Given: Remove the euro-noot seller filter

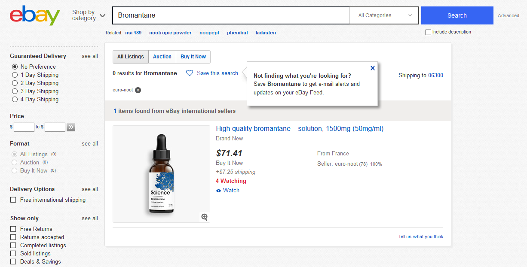Looking at the screenshot, I should click(x=138, y=90).
